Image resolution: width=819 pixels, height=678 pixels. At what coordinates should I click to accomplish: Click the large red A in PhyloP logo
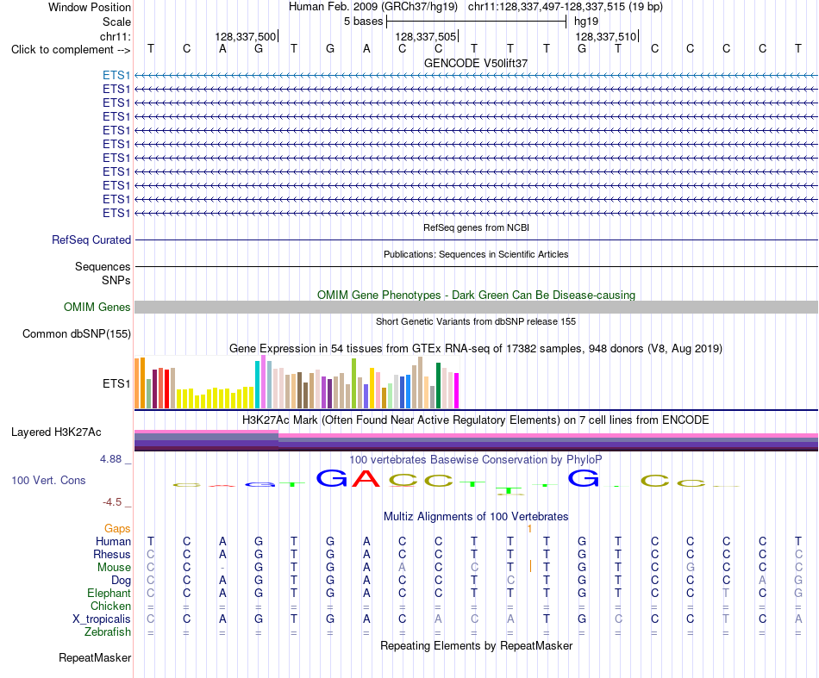pyautogui.click(x=366, y=478)
